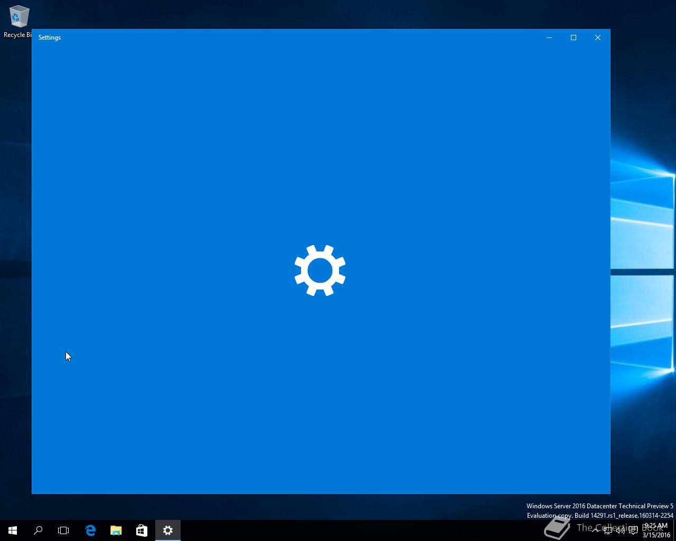Open File Explorer from taskbar
Image resolution: width=676 pixels, height=541 pixels.
pos(116,530)
